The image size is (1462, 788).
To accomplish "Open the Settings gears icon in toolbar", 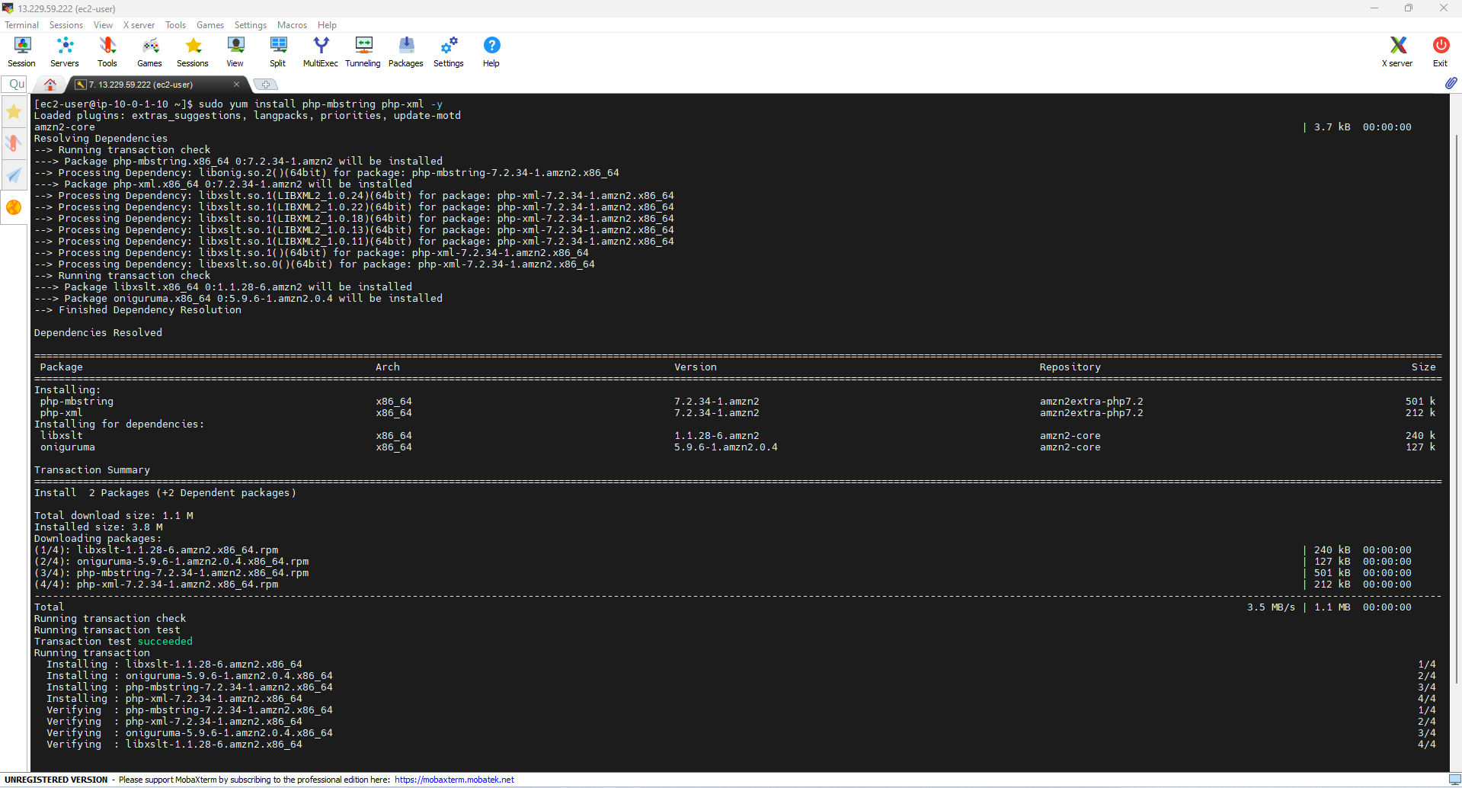I will coord(449,52).
